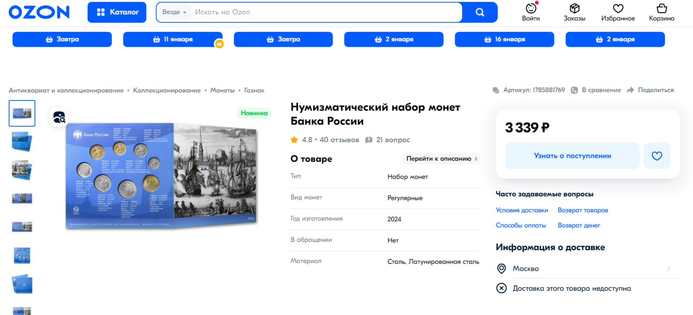
Task: Select the fifth product thumbnail
Action: pyautogui.click(x=22, y=227)
